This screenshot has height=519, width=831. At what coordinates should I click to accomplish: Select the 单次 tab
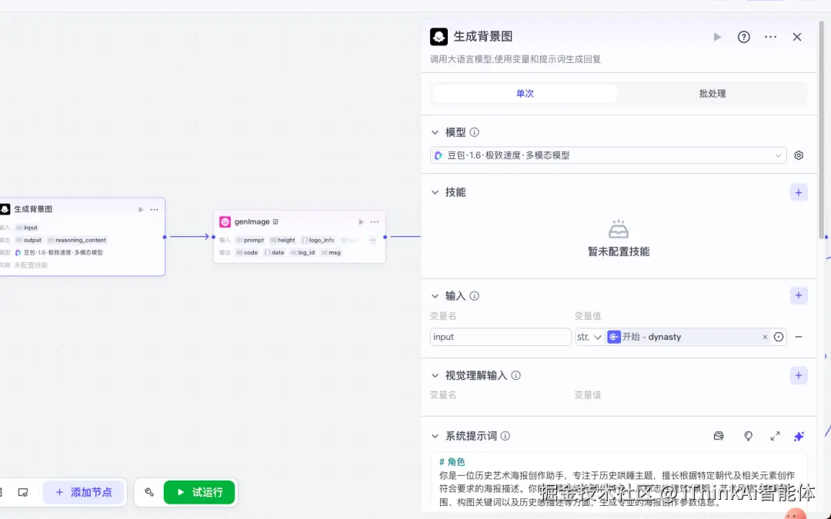pos(526,93)
